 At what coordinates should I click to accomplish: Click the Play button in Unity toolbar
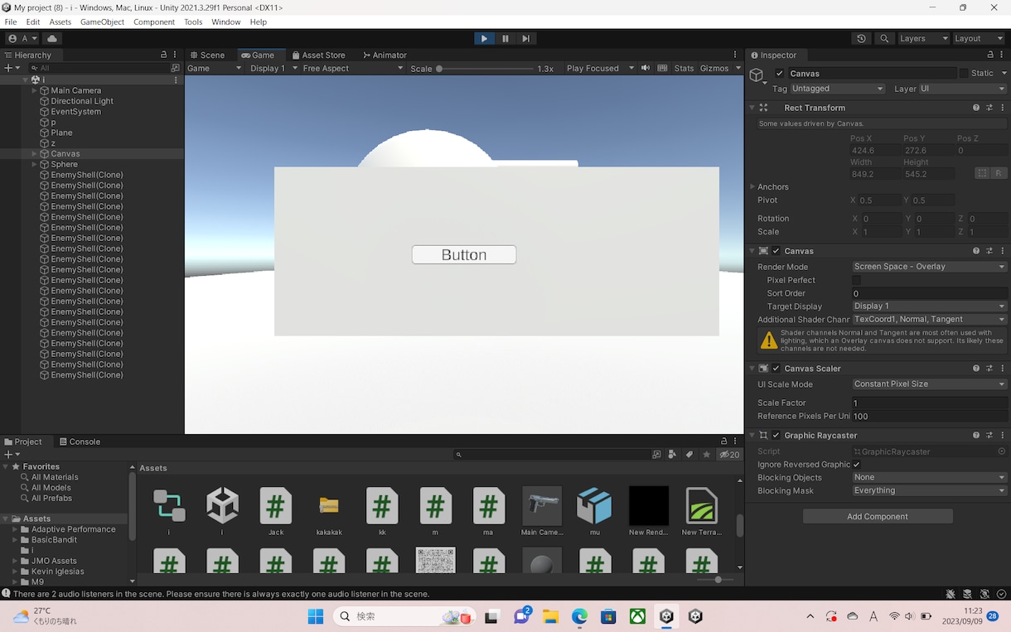pyautogui.click(x=484, y=38)
